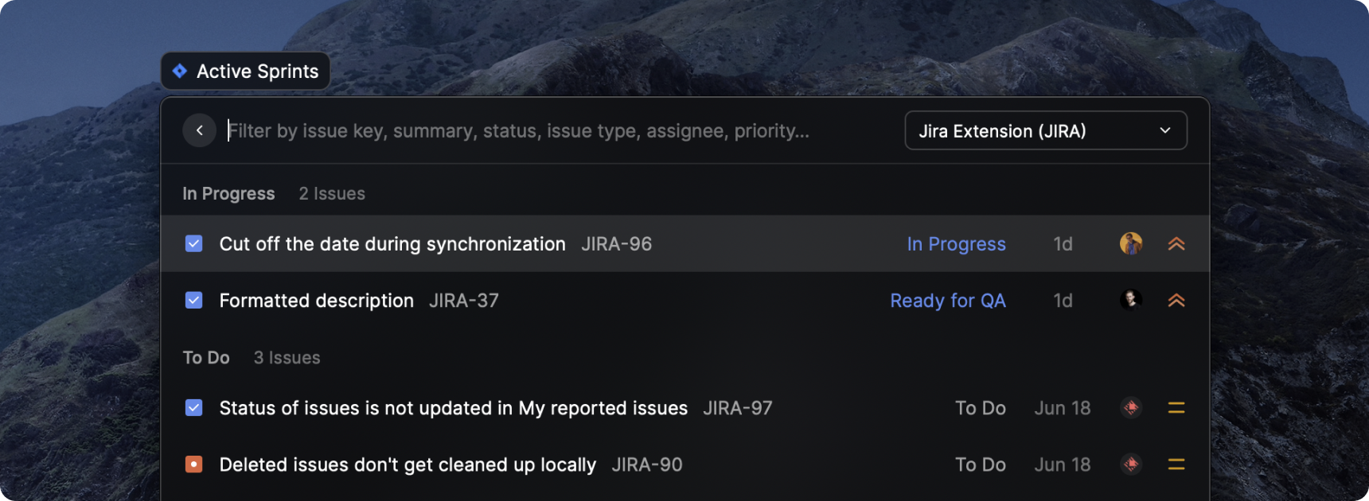Viewport: 1369px width, 501px height.
Task: Click the '1d' estimate on JIRA-37
Action: click(x=1063, y=300)
